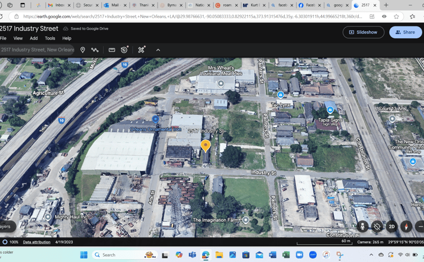424x262 pixels.
Task: Open the Windows Start menu
Action: click(x=84, y=255)
